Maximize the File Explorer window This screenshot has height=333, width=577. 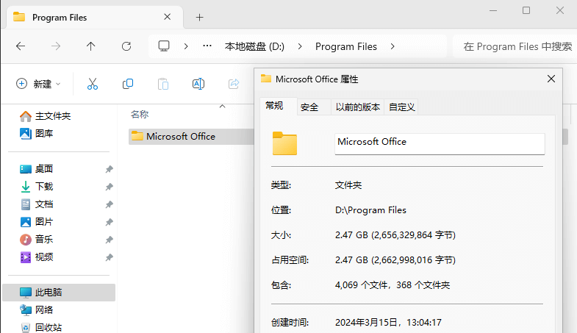pos(526,10)
